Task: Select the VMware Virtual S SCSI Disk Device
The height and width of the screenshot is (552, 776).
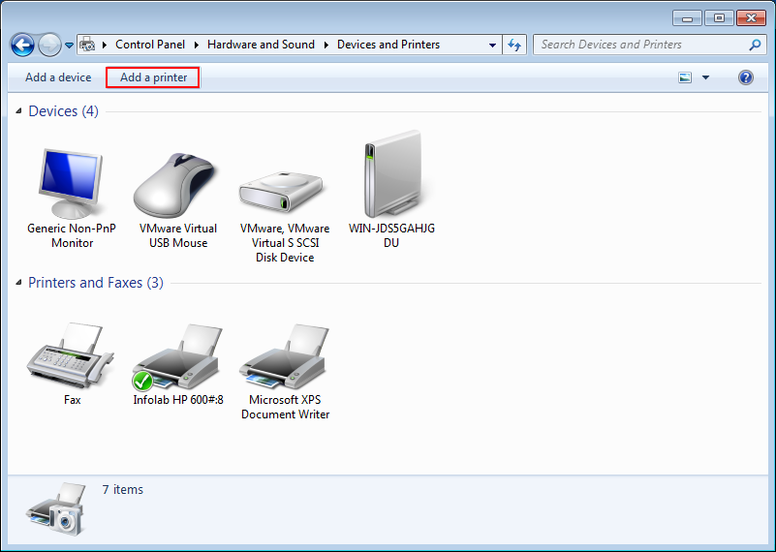Action: (284, 189)
